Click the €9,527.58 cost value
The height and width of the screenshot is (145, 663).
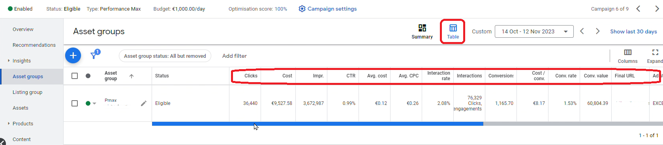click(282, 103)
